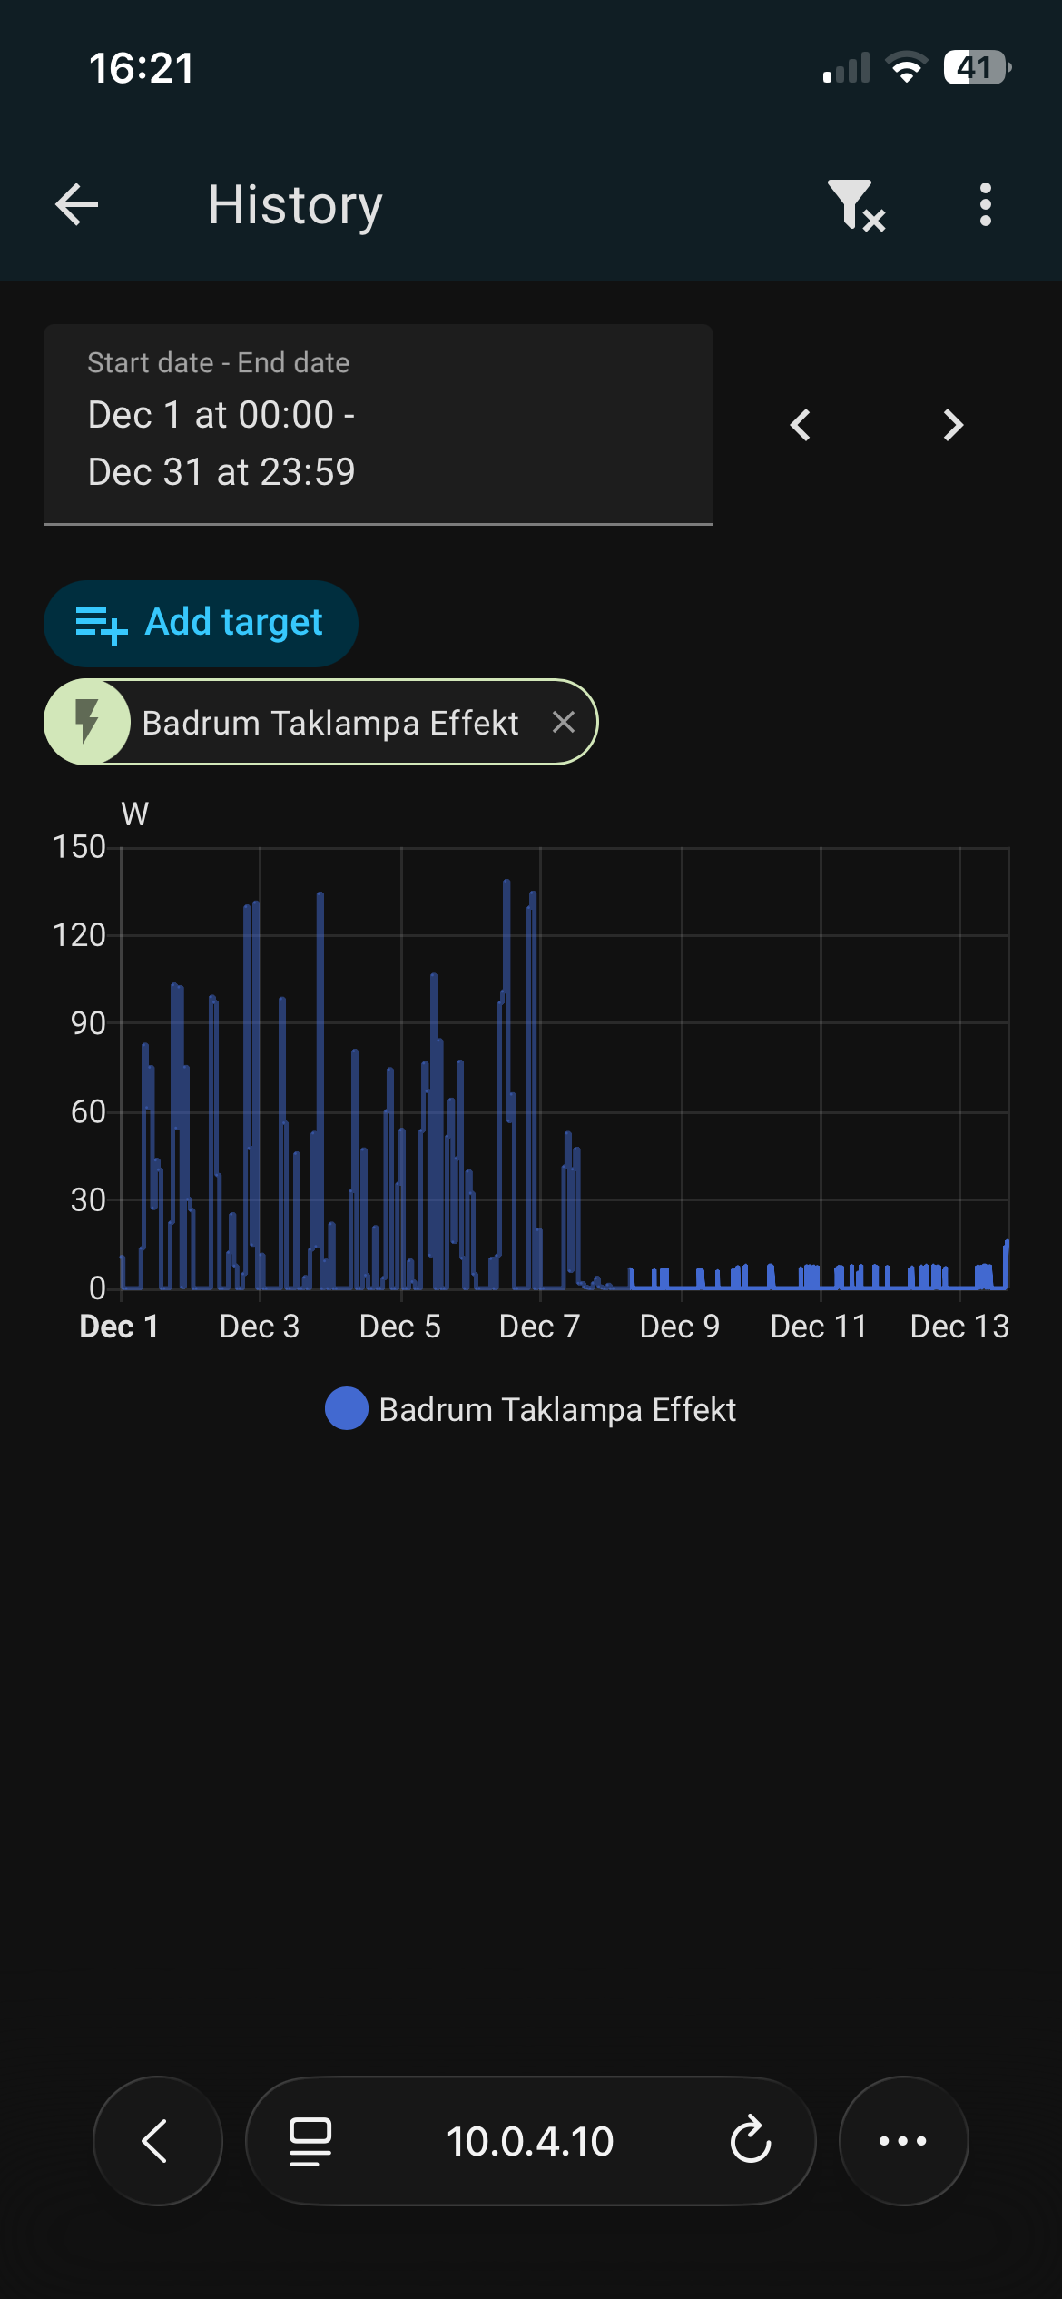Reload the page with the refresh icon
1062x2299 pixels.
tap(751, 2141)
